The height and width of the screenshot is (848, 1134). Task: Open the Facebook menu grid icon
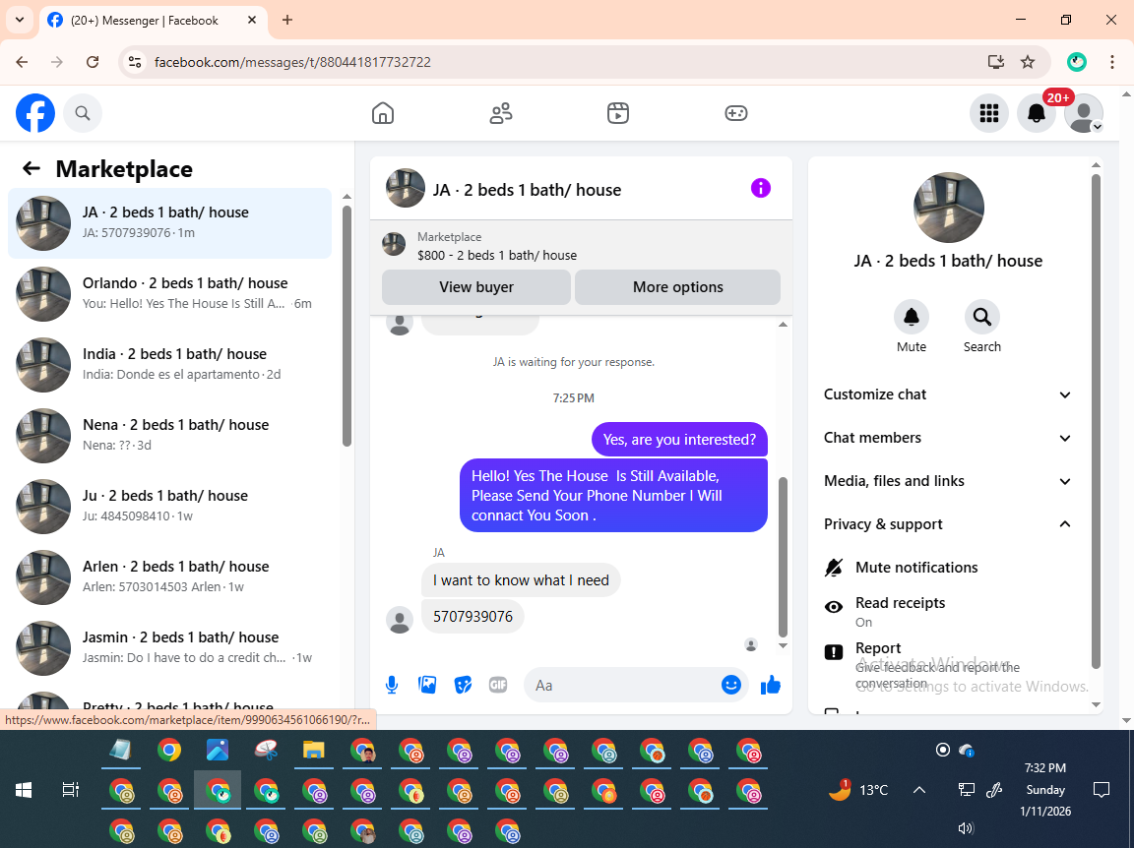click(988, 113)
